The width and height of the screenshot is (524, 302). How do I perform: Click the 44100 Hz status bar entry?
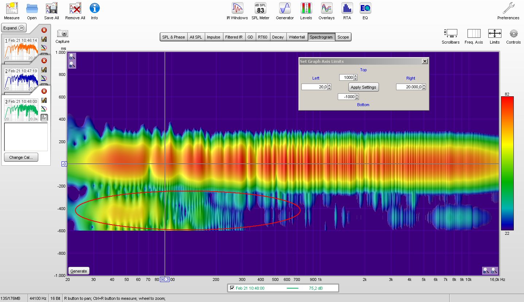tap(38, 298)
